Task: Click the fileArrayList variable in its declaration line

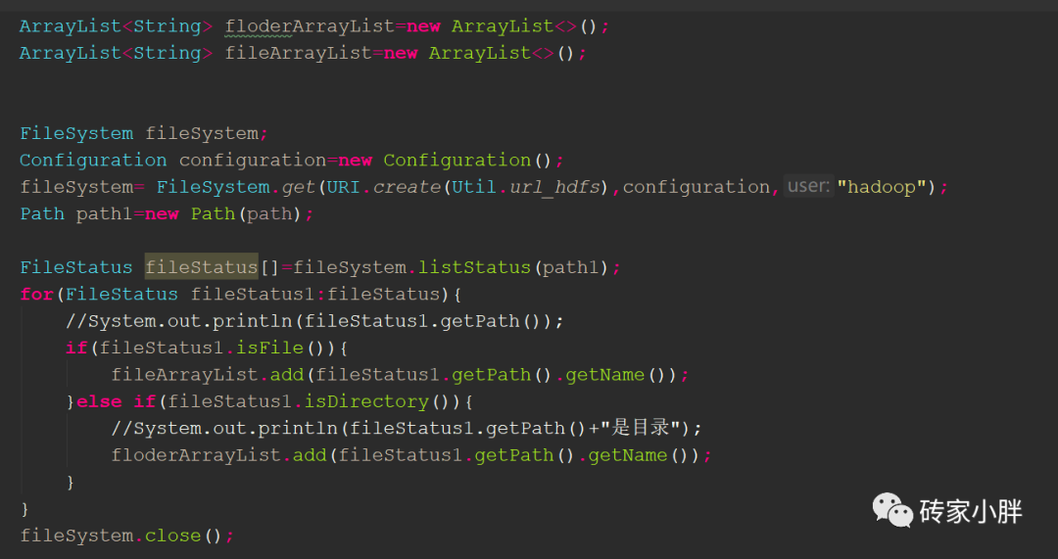Action: (x=298, y=53)
